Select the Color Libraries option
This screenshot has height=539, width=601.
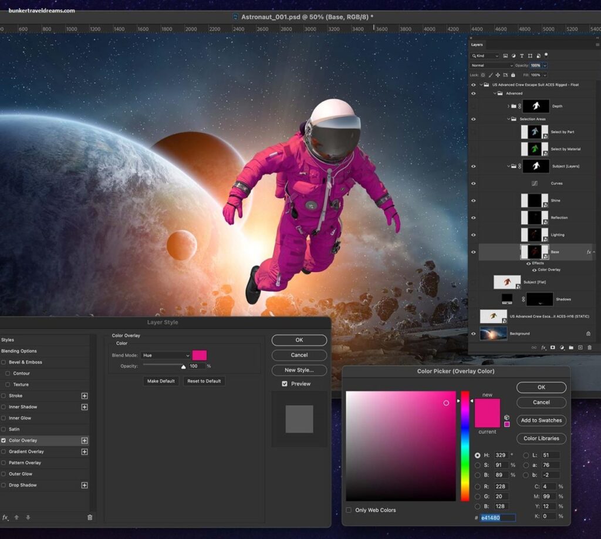coord(541,439)
